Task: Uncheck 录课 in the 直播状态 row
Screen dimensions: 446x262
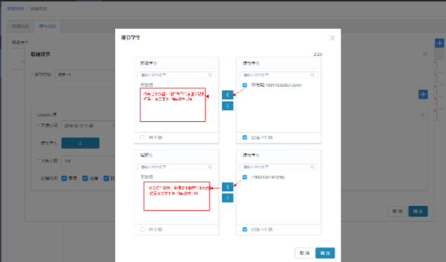Action: pyautogui.click(x=64, y=179)
